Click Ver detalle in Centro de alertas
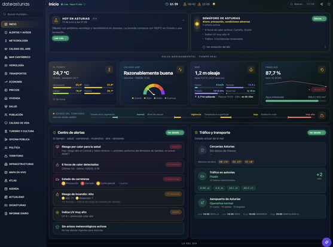Image resolution: width=333 pixels, height=247 pixels. click(175, 133)
